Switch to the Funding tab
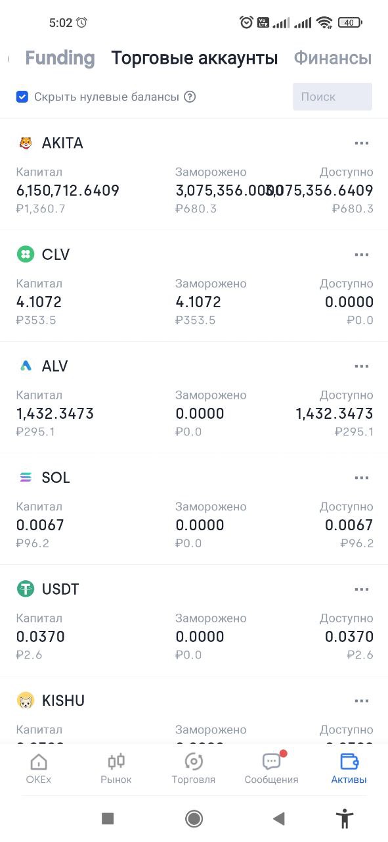This screenshot has height=842, width=388. (60, 58)
